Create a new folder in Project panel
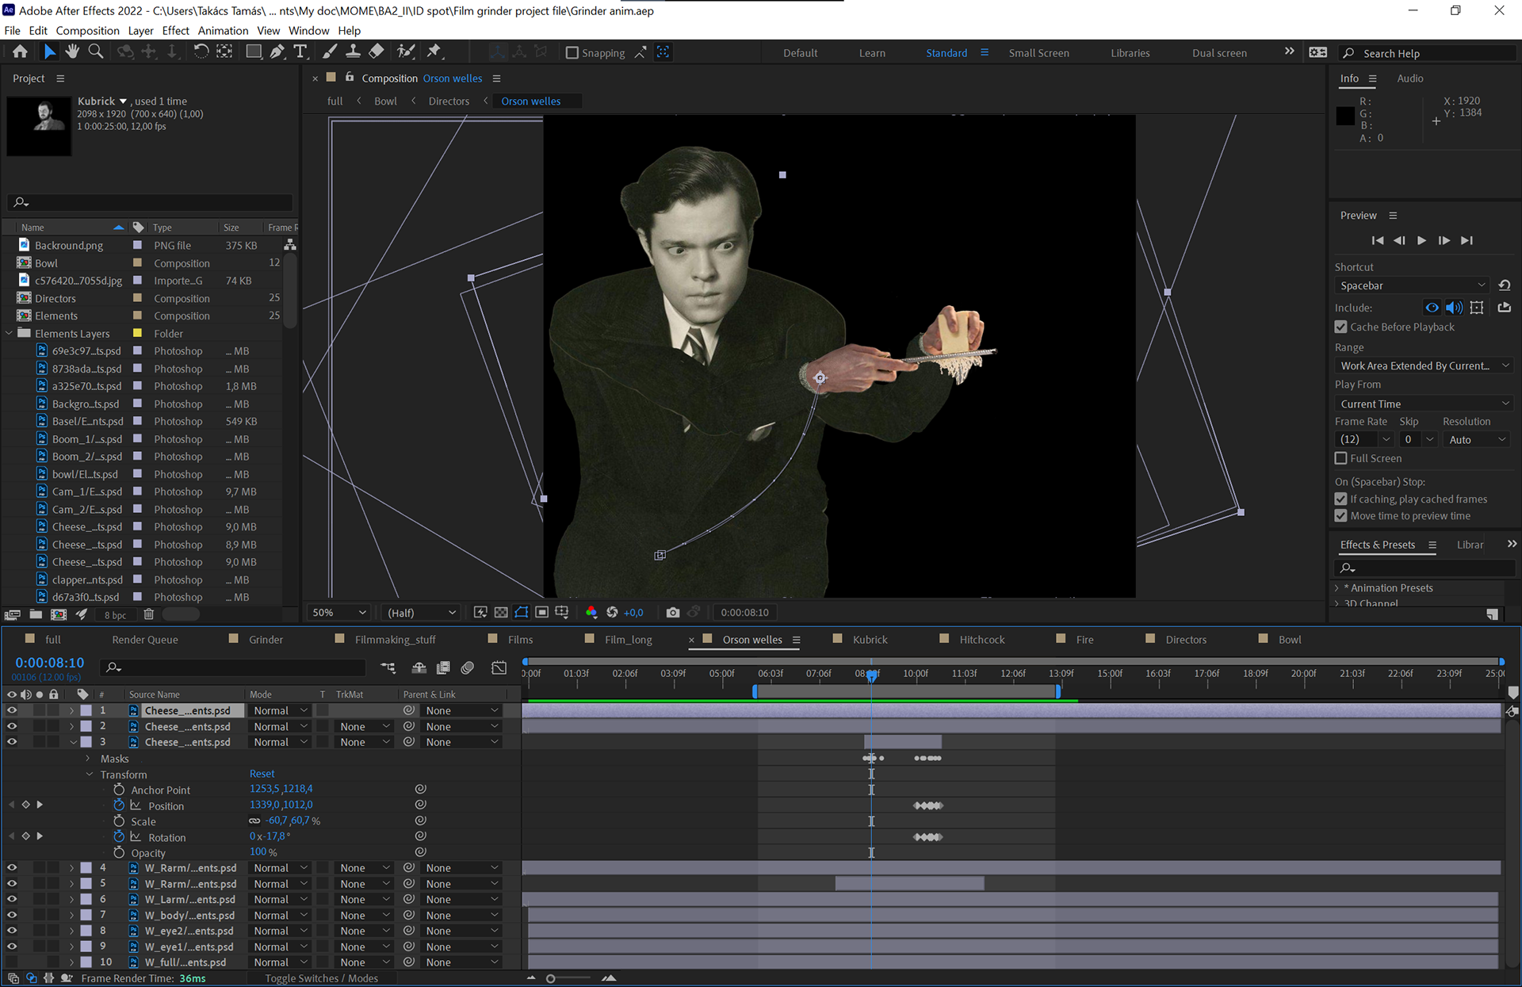This screenshot has width=1522, height=987. 36,614
